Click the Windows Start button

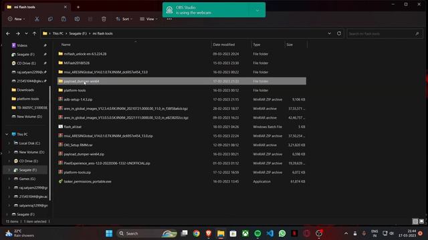tap(109, 233)
